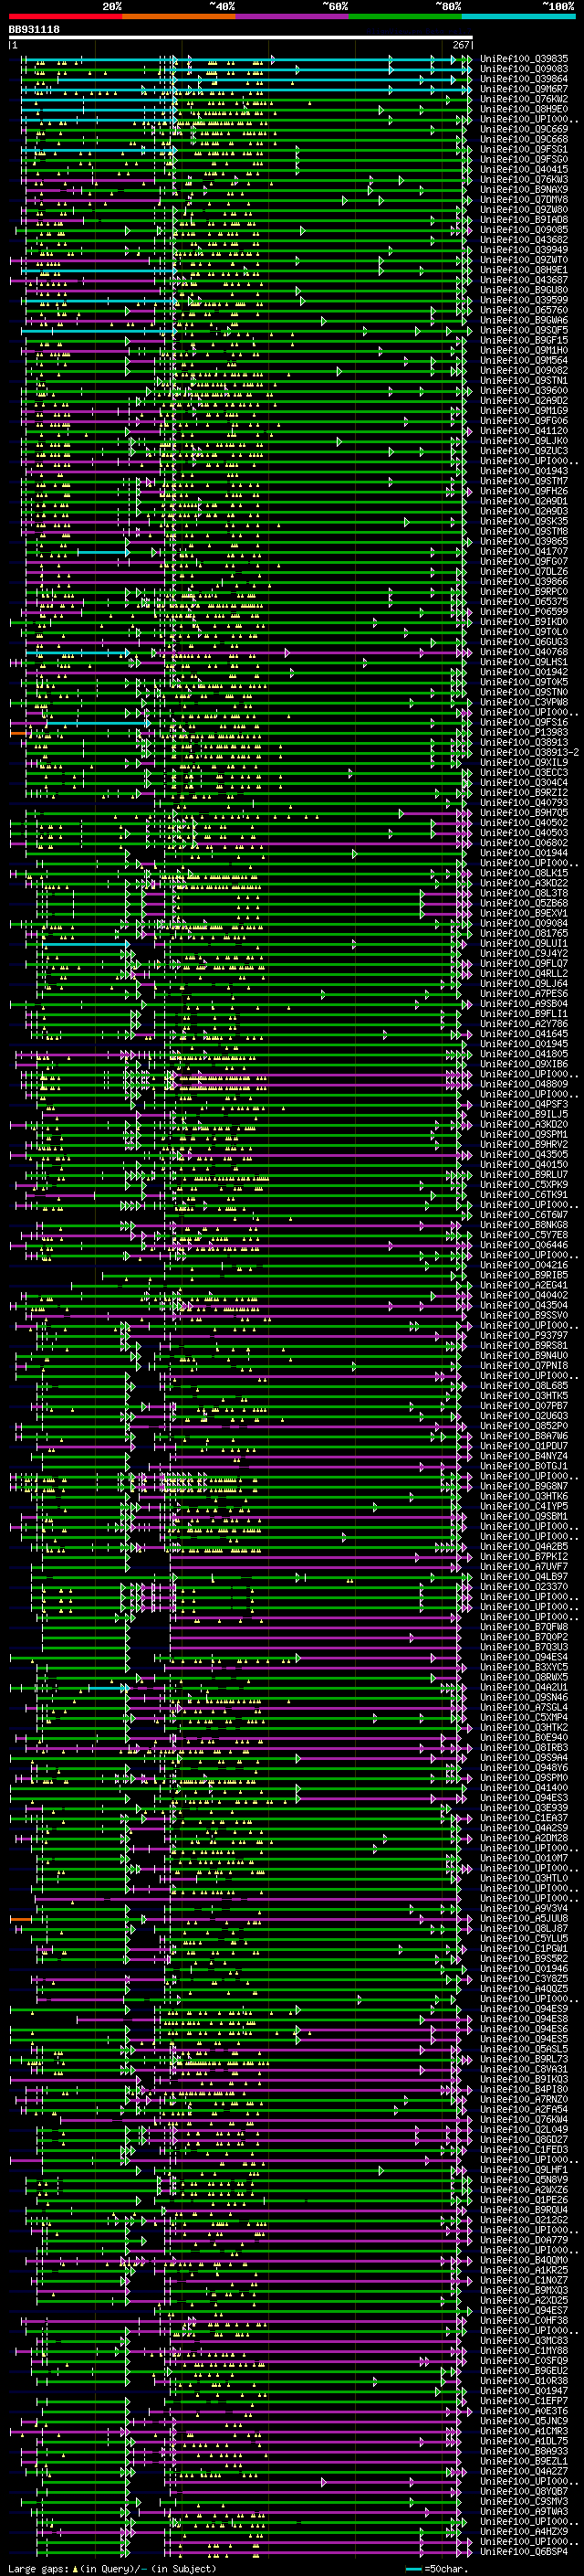This screenshot has width=584, height=2576.
Task: Select the label UniRef100_C5XPK9
Action: pyautogui.click(x=524, y=1184)
